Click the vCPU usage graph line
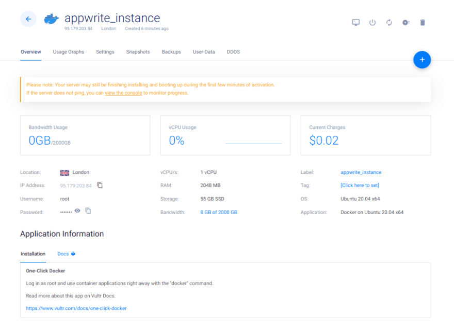The height and width of the screenshot is (334, 454). [254, 143]
